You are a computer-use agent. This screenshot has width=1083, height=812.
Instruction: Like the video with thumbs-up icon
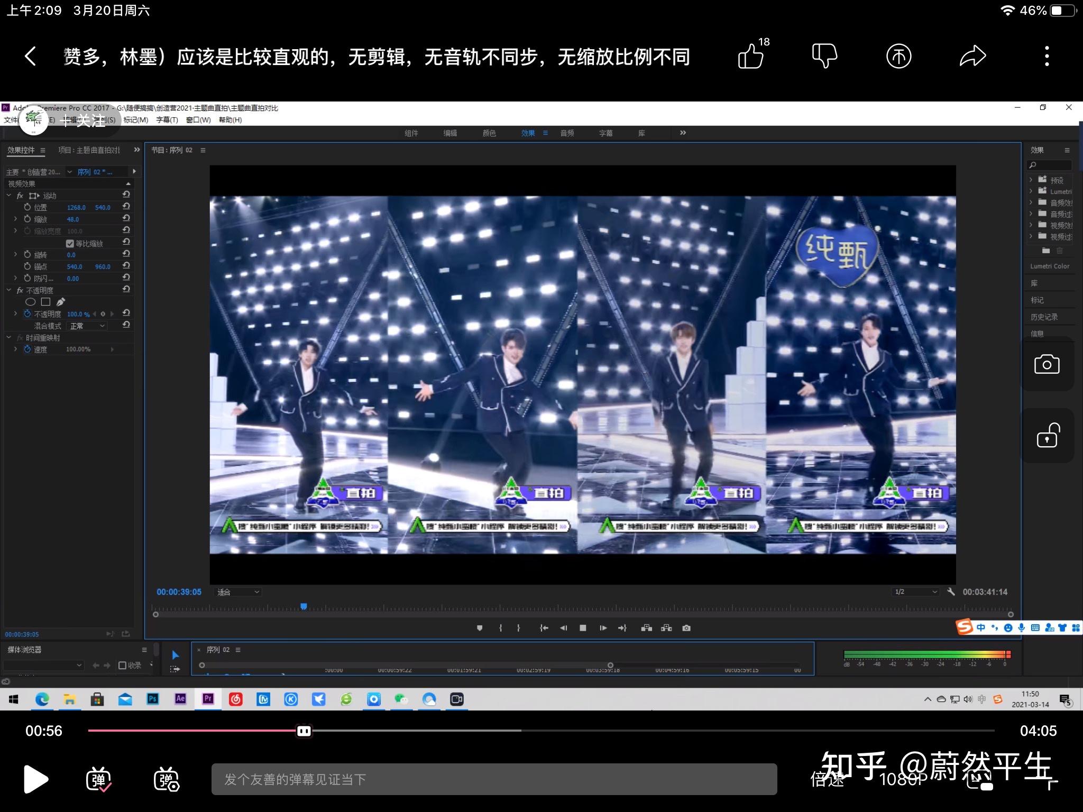point(751,56)
